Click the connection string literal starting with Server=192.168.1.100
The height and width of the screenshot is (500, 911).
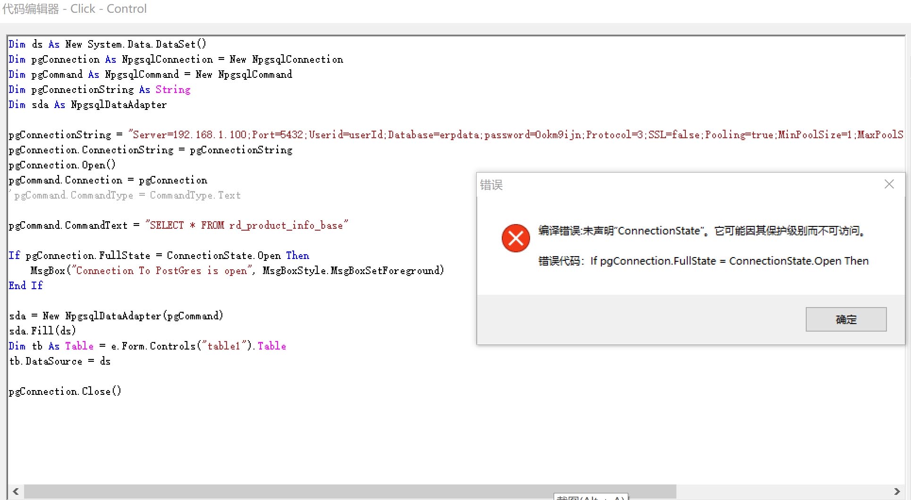pos(516,135)
